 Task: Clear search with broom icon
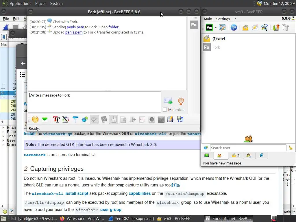(x=291, y=148)
